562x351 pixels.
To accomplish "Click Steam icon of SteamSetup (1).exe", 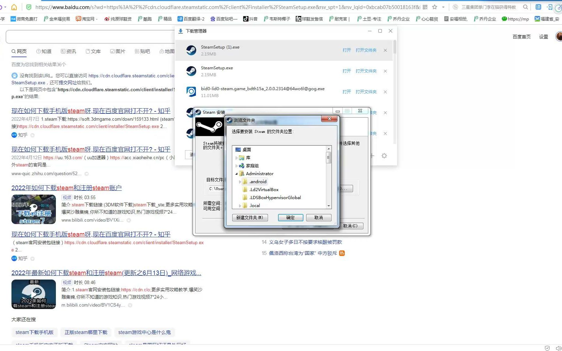I will 191,50.
